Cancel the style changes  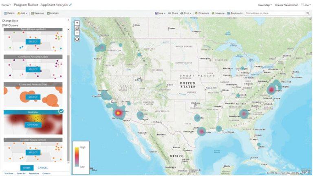[x=43, y=167]
